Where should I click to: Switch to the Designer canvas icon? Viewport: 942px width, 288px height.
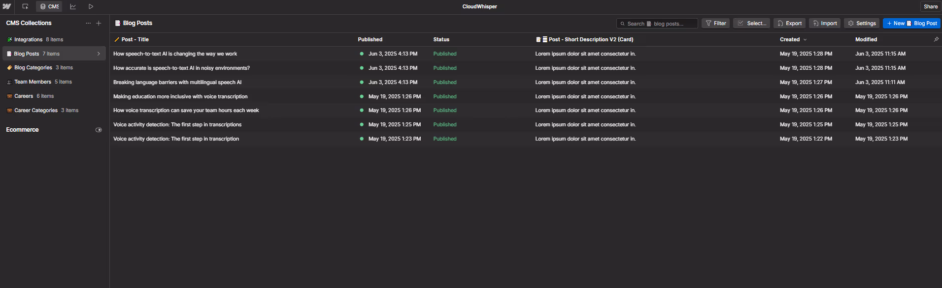click(25, 6)
